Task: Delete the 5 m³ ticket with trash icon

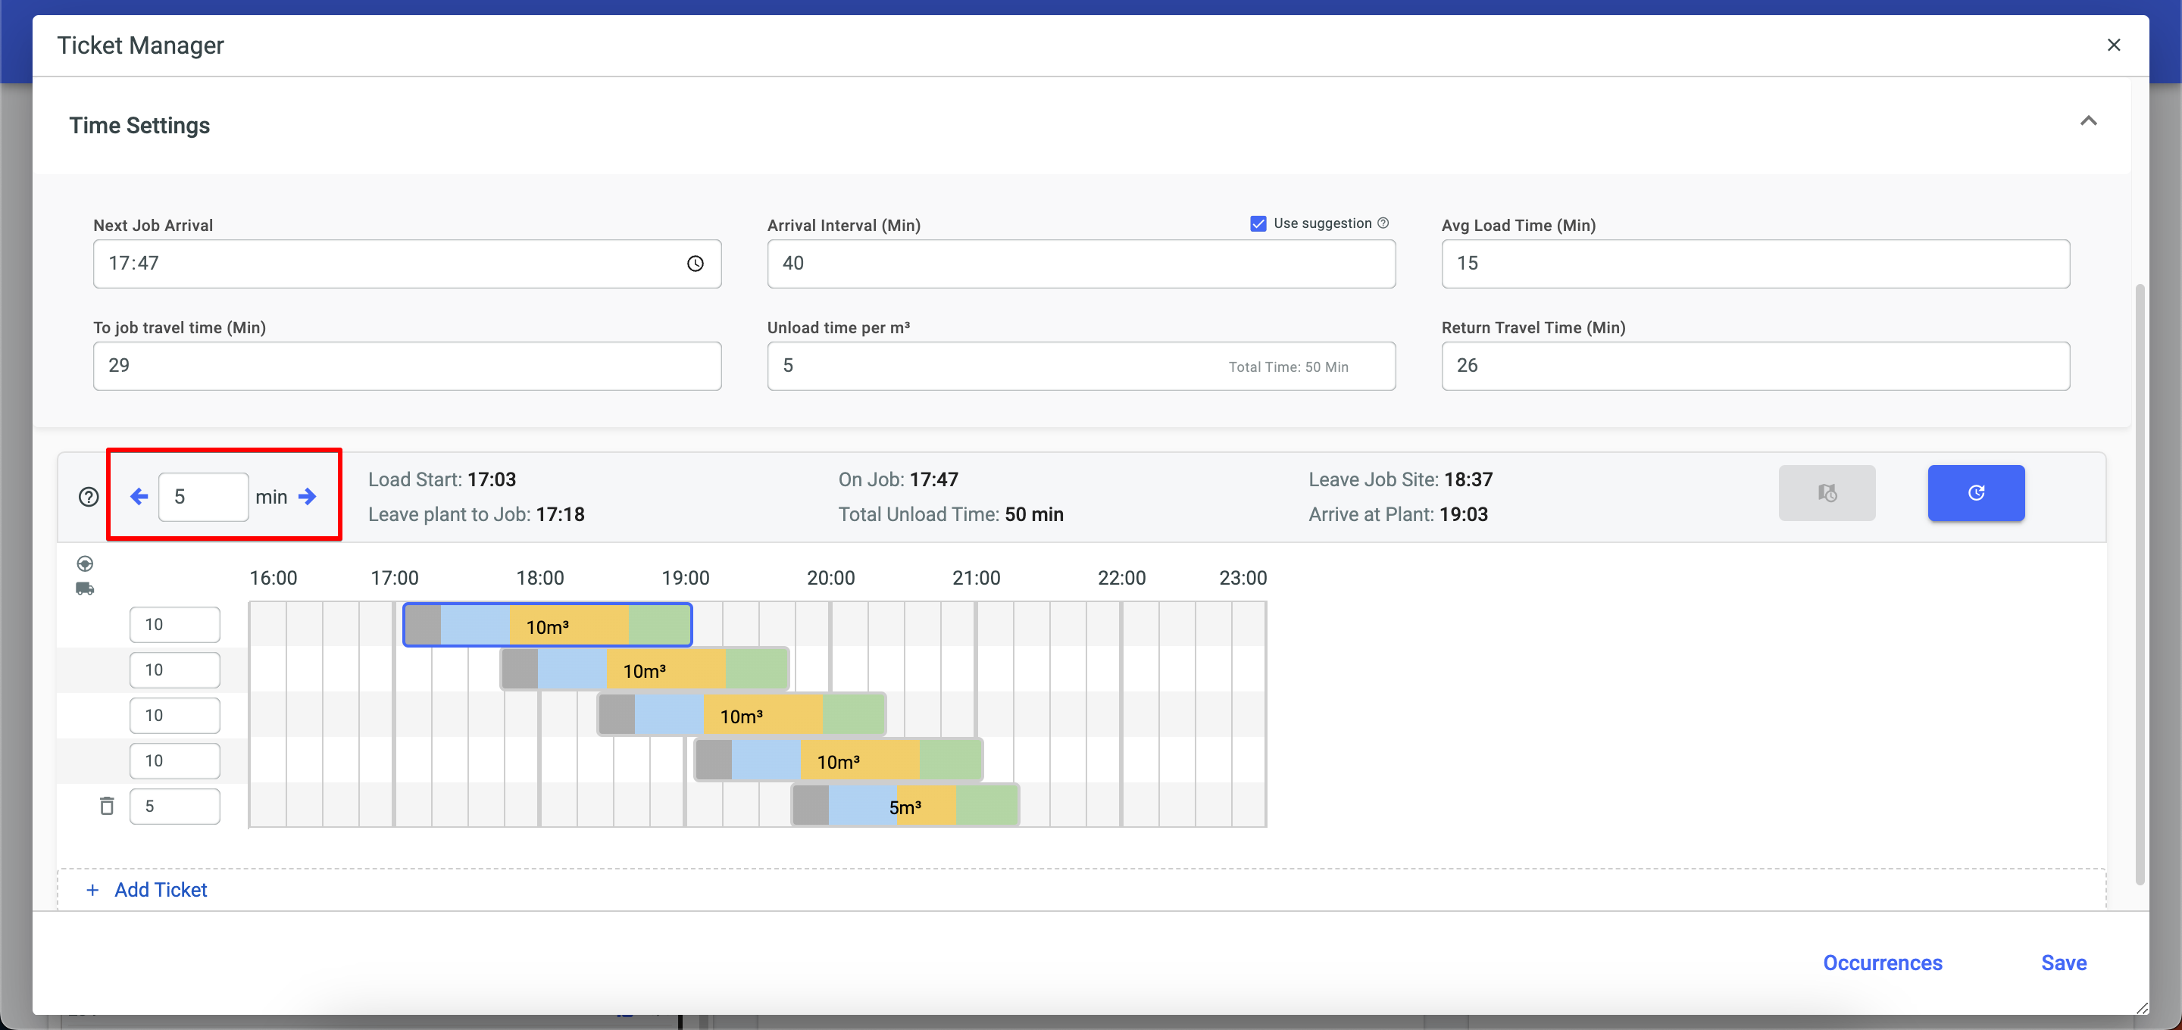Action: click(x=107, y=806)
